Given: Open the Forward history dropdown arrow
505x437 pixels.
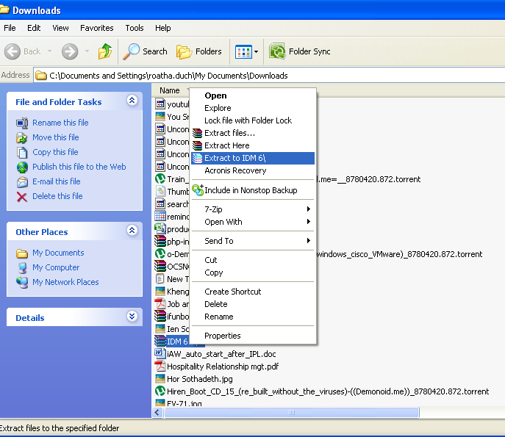Looking at the screenshot, I should click(87, 51).
